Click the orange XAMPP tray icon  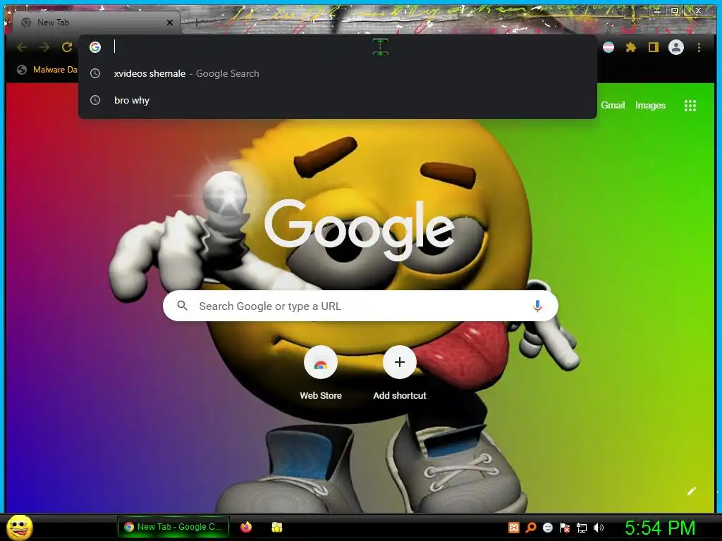pos(514,528)
